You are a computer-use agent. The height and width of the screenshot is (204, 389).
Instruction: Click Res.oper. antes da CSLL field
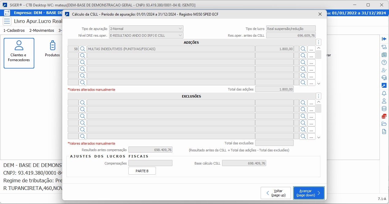pos(291,35)
